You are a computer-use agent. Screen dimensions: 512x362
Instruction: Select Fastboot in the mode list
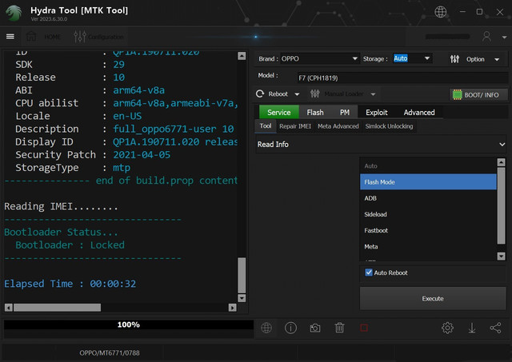click(428, 231)
